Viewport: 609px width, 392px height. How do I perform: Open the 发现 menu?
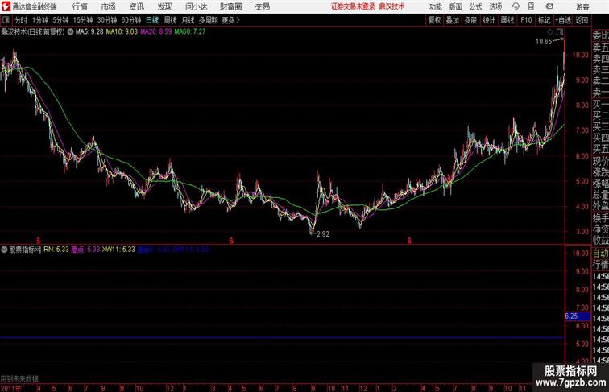[165, 6]
